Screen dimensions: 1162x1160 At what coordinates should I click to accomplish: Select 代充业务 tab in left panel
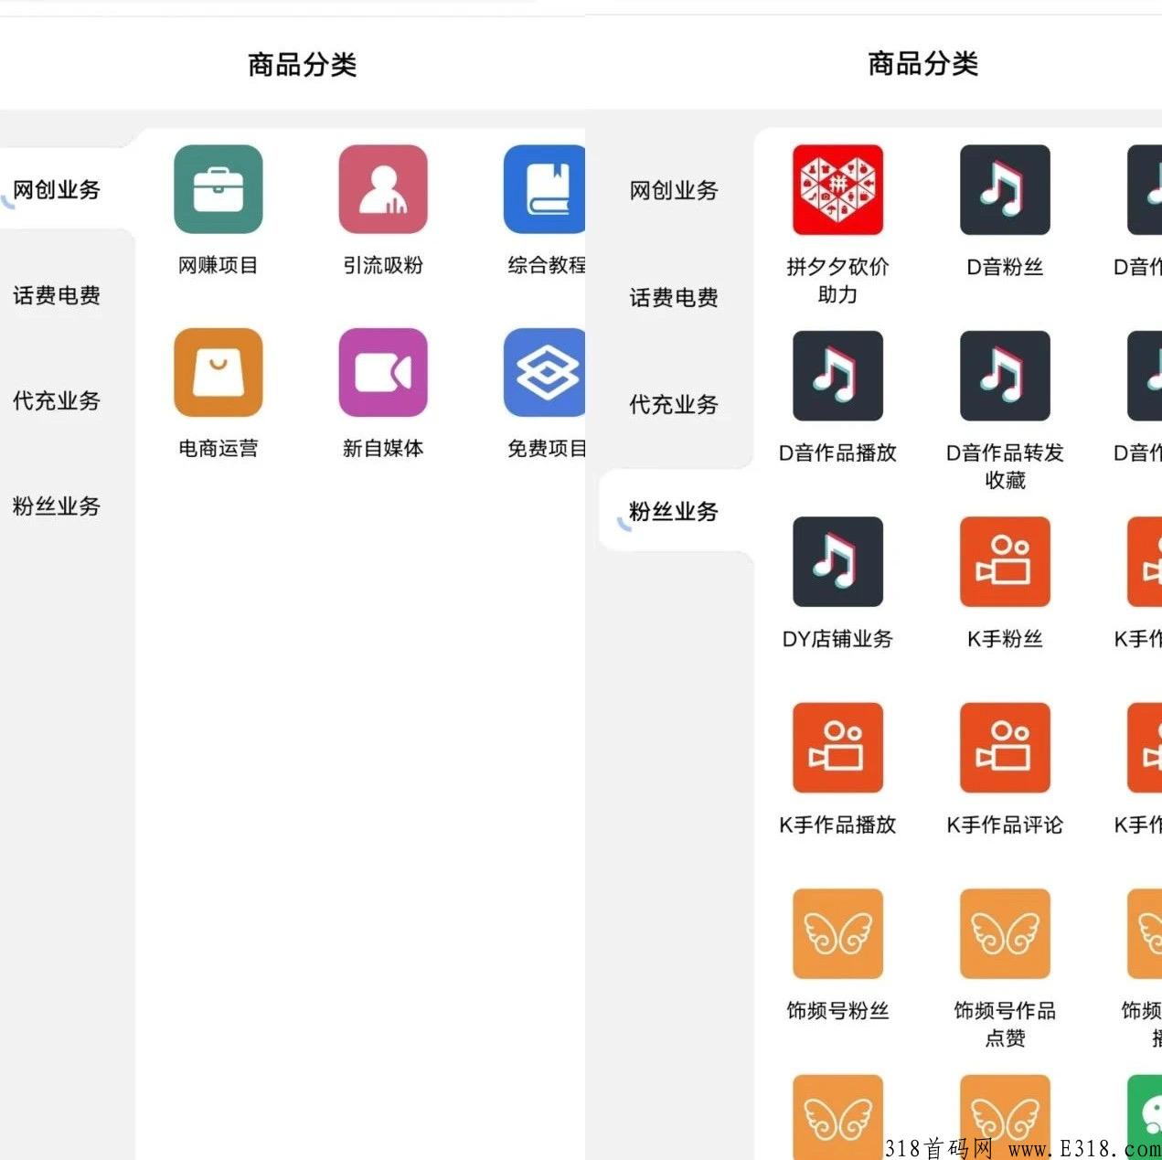tap(57, 400)
